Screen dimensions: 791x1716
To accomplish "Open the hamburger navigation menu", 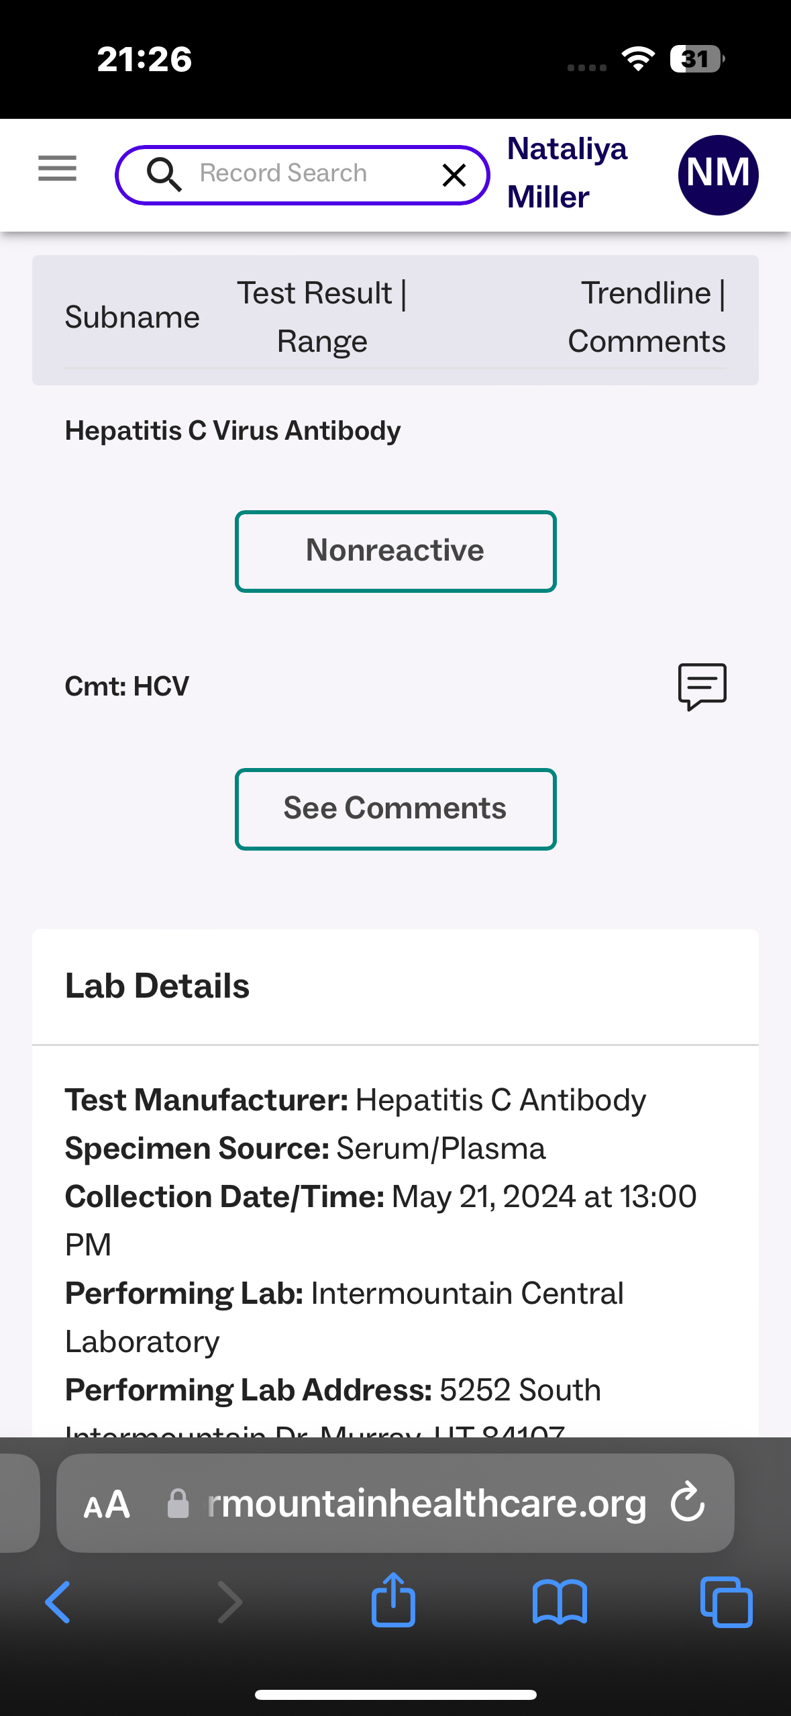I will pos(57,169).
